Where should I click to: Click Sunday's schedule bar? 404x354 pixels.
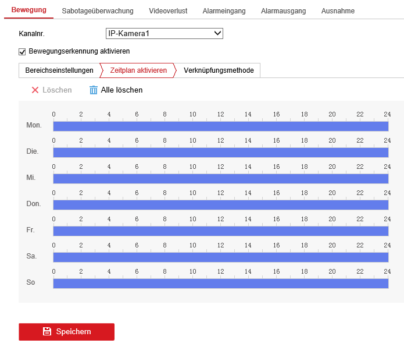click(220, 284)
